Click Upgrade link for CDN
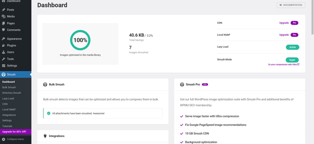 click(284, 23)
